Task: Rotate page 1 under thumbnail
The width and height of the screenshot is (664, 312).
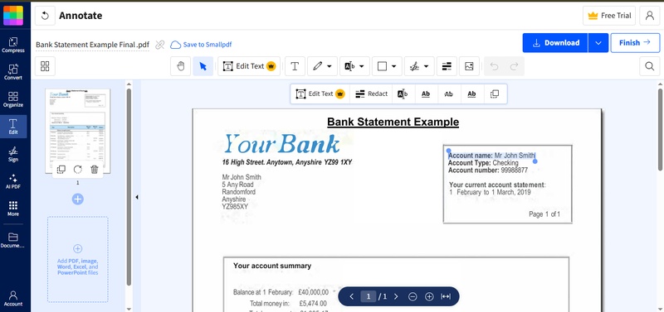Action: 78,170
